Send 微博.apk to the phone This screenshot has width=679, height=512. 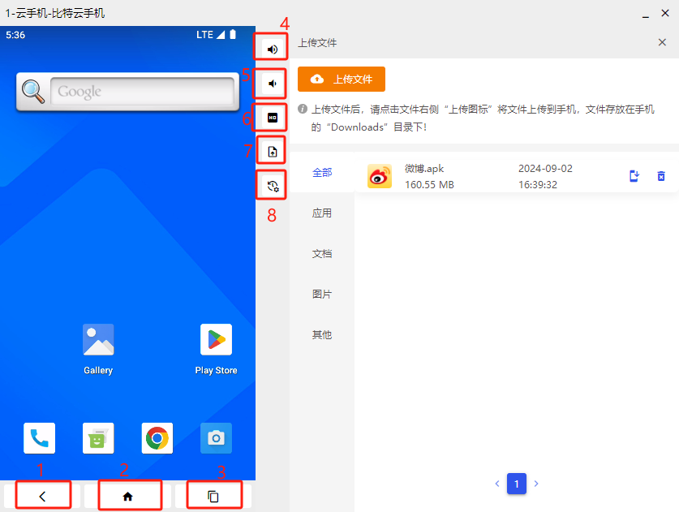634,176
